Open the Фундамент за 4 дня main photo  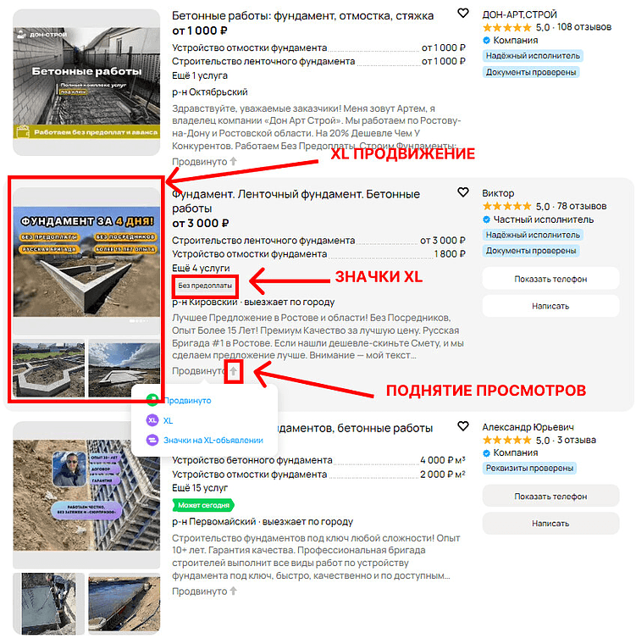(86, 262)
